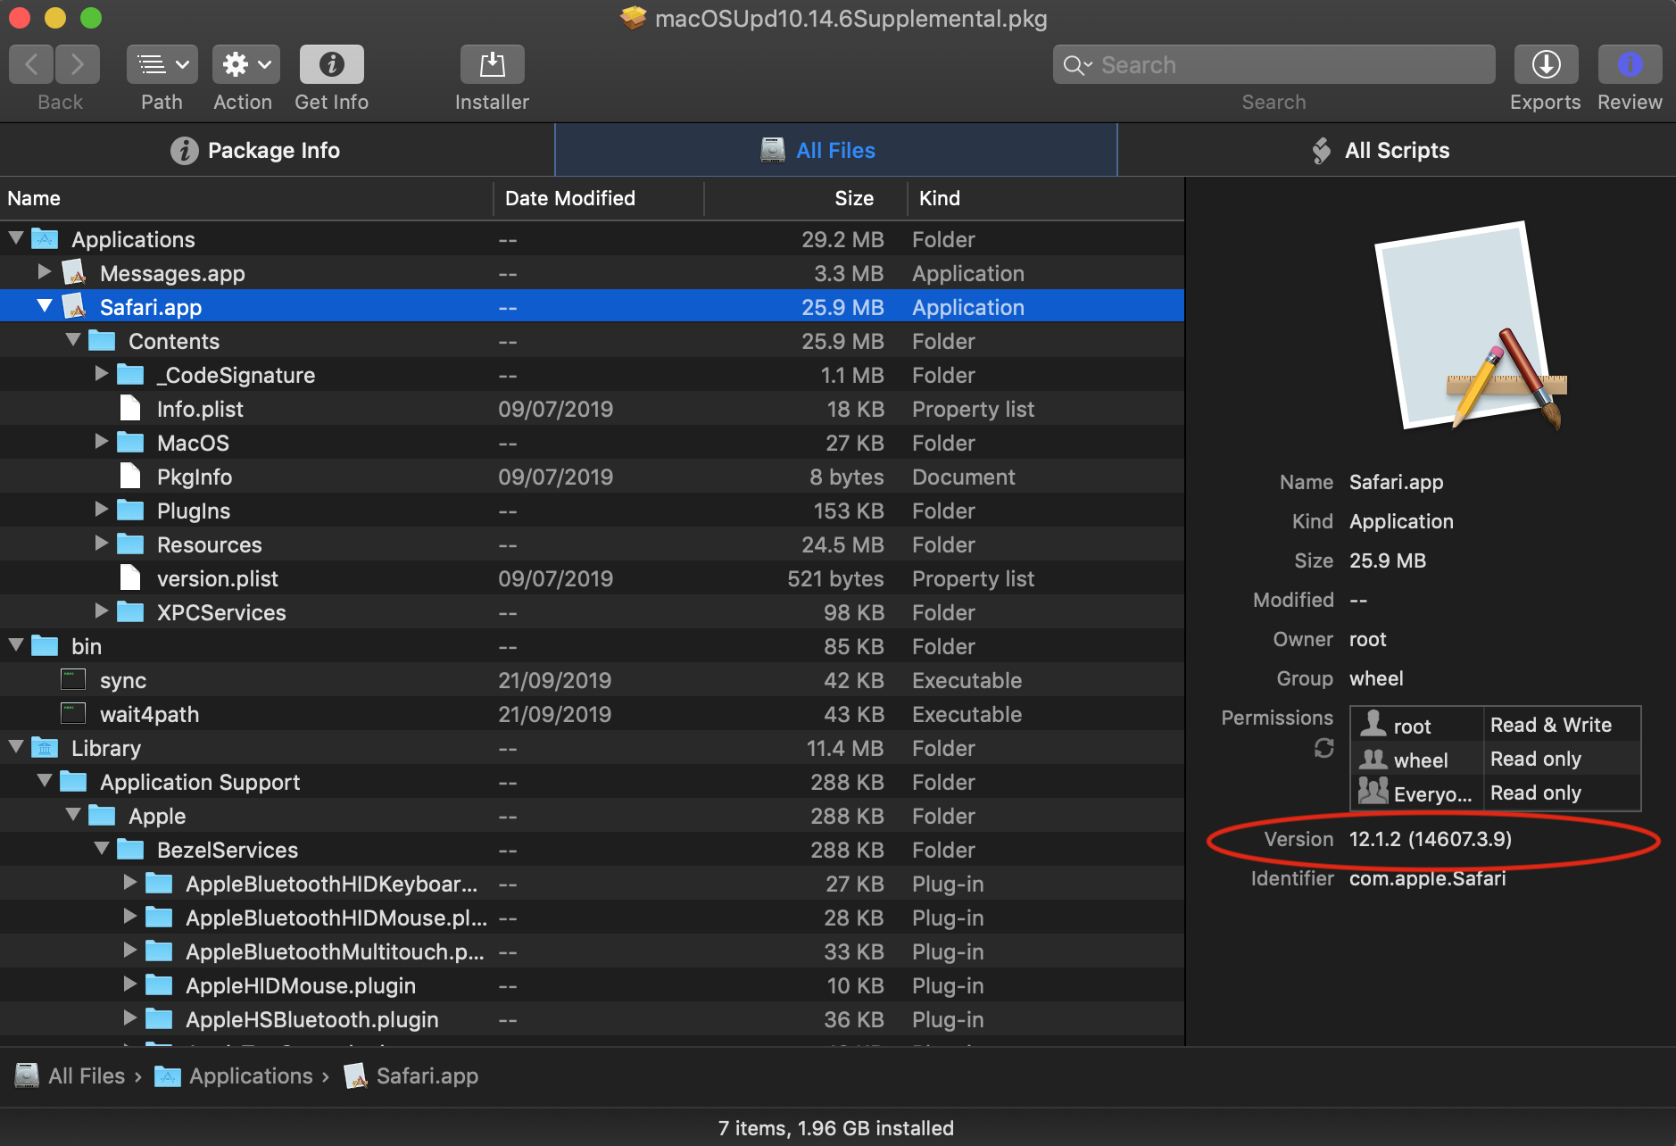Viewport: 1676px width, 1146px height.
Task: Select the sync executable icon
Action: coord(73,679)
